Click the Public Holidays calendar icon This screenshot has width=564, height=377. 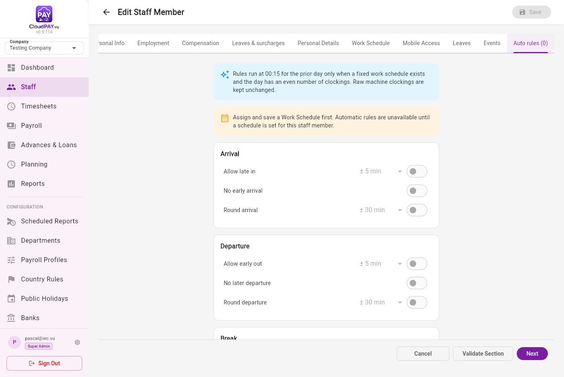click(x=11, y=299)
